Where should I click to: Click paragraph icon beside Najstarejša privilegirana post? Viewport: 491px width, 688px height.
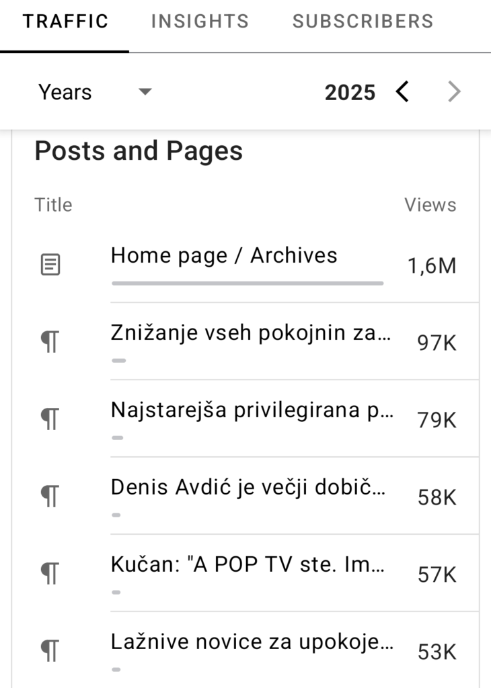tap(50, 420)
